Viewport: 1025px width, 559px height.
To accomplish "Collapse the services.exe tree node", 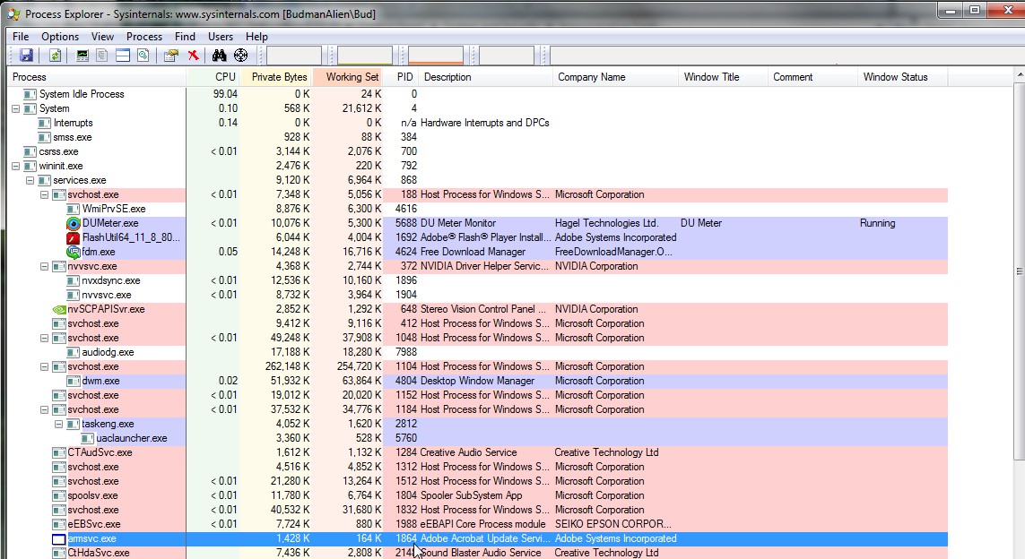I will point(30,181).
